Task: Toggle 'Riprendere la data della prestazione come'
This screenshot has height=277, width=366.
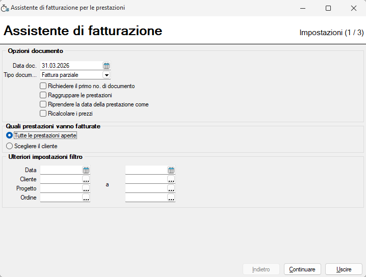Action: point(43,104)
